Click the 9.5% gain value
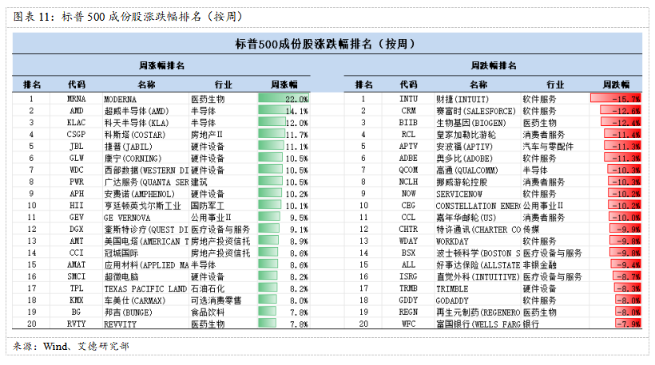Screen dimensions: 655x365 pos(299,218)
